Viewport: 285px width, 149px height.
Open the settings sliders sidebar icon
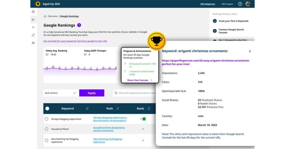(x=33, y=43)
